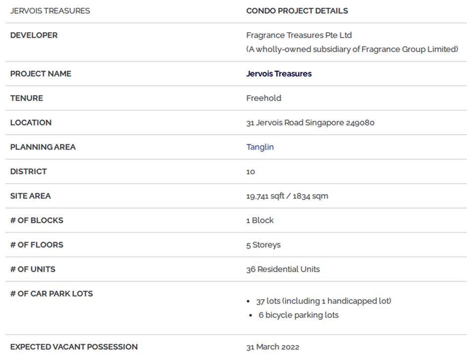467x355 pixels.
Task: Click the JERVOIS TREASURES table header
Action: click(50, 11)
